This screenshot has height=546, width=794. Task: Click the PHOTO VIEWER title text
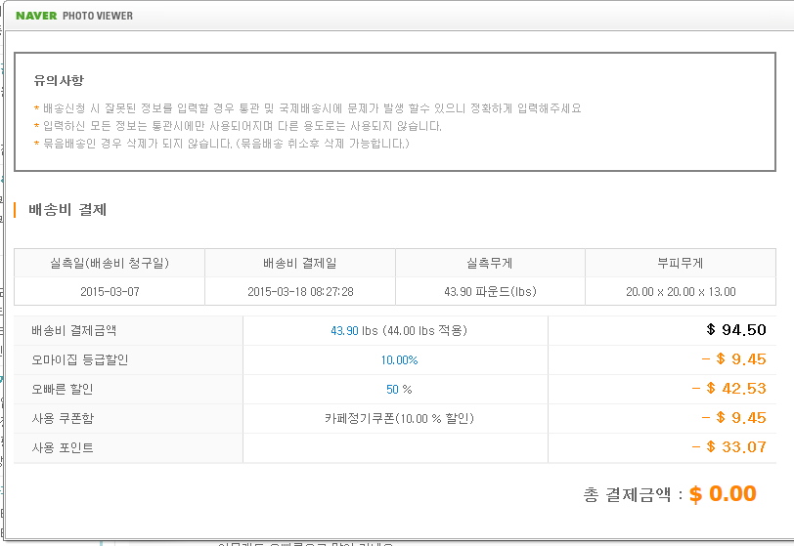98,16
